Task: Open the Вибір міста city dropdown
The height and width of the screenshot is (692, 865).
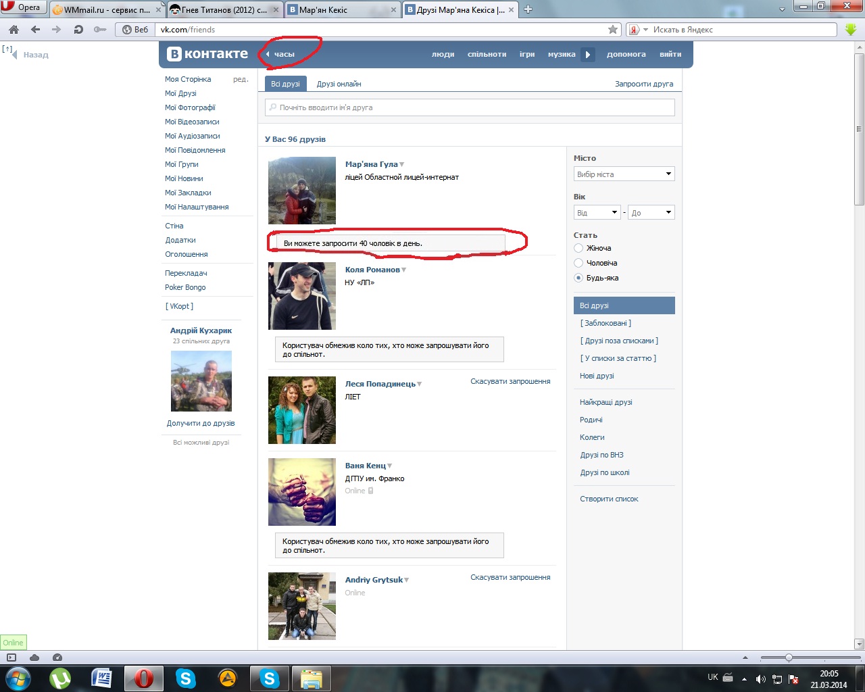Action: [624, 174]
